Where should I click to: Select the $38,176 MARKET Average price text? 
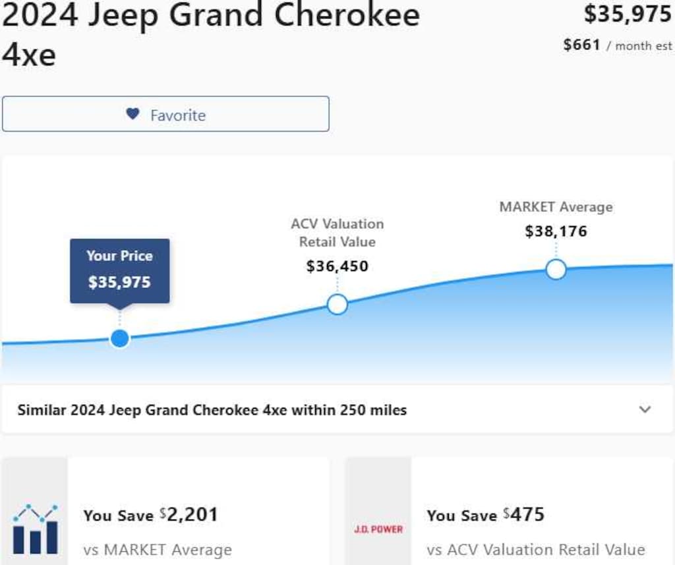556,231
